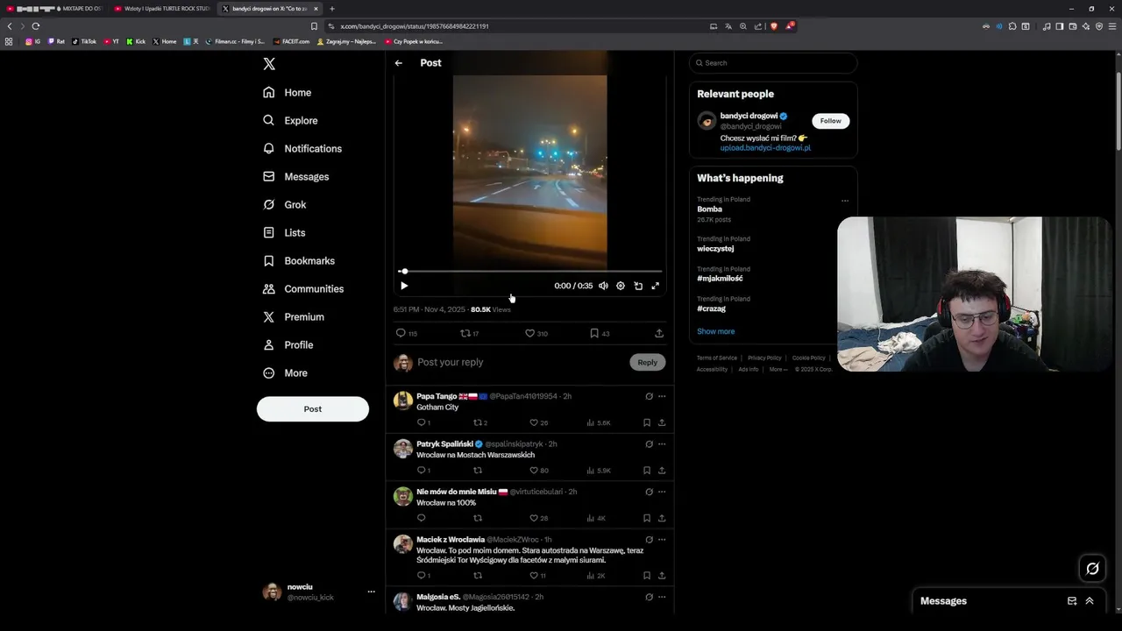This screenshot has width=1122, height=631.
Task: Click the video frame thumbnail
Action: (529, 173)
